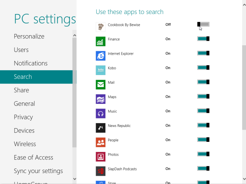This screenshot has height=184, width=246.
Task: Click the Internet Explorer app name
Action: point(121,54)
